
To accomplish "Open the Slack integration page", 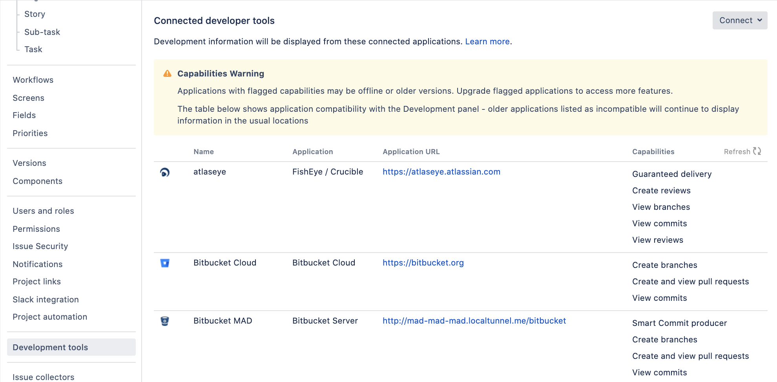I will click(x=46, y=300).
